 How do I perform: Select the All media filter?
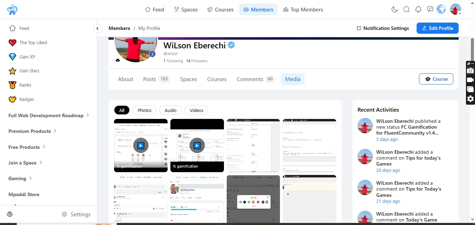[122, 110]
